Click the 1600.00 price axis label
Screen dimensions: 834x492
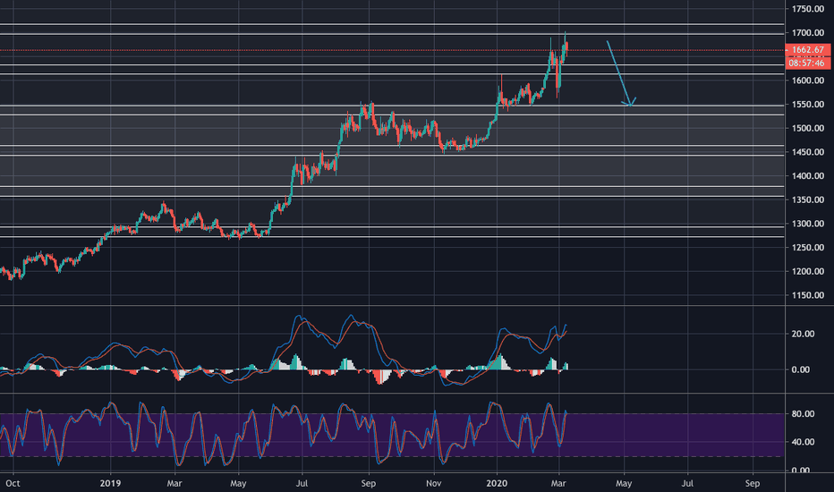(x=807, y=81)
